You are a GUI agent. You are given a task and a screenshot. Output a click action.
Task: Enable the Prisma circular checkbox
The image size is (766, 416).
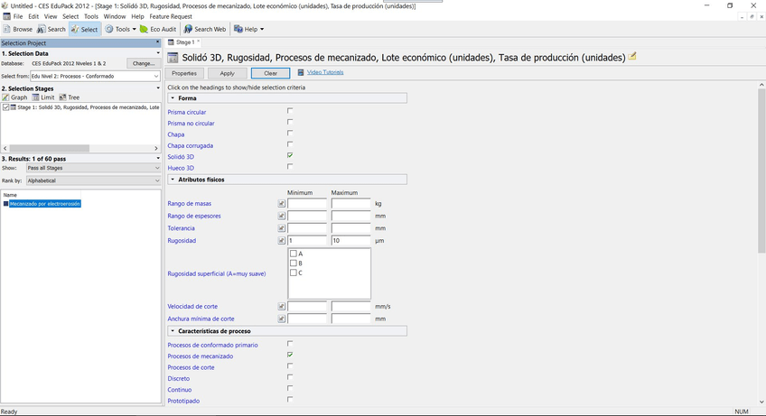(x=290, y=111)
